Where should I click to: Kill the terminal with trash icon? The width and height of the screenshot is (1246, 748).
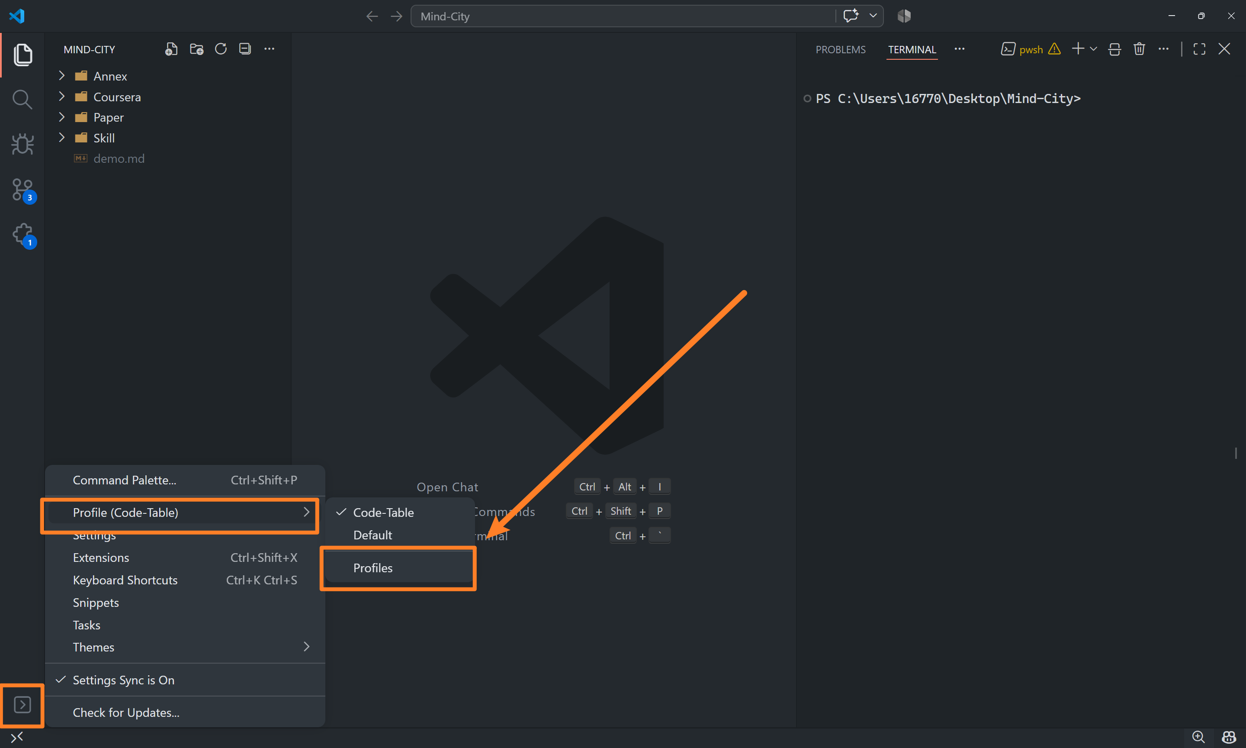point(1139,49)
